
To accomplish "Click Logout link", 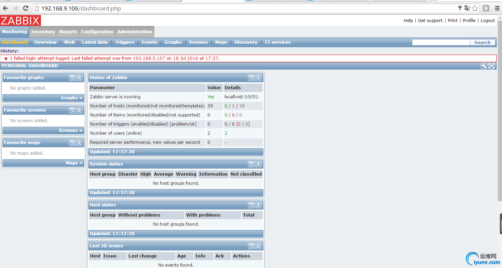I will 488,21.
